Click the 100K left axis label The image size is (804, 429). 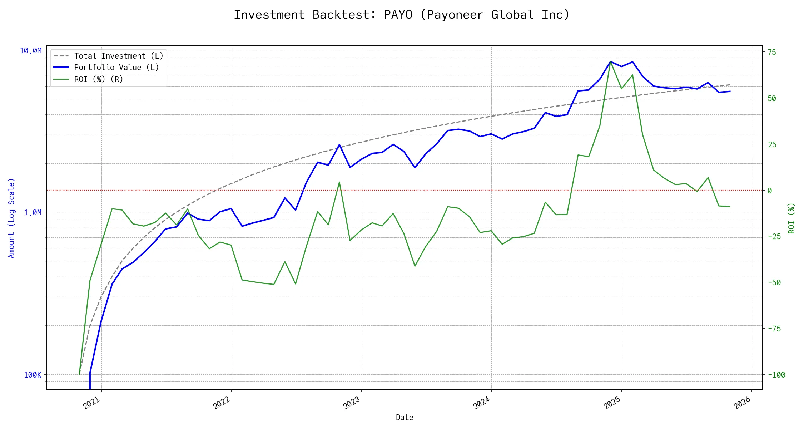pyautogui.click(x=33, y=375)
